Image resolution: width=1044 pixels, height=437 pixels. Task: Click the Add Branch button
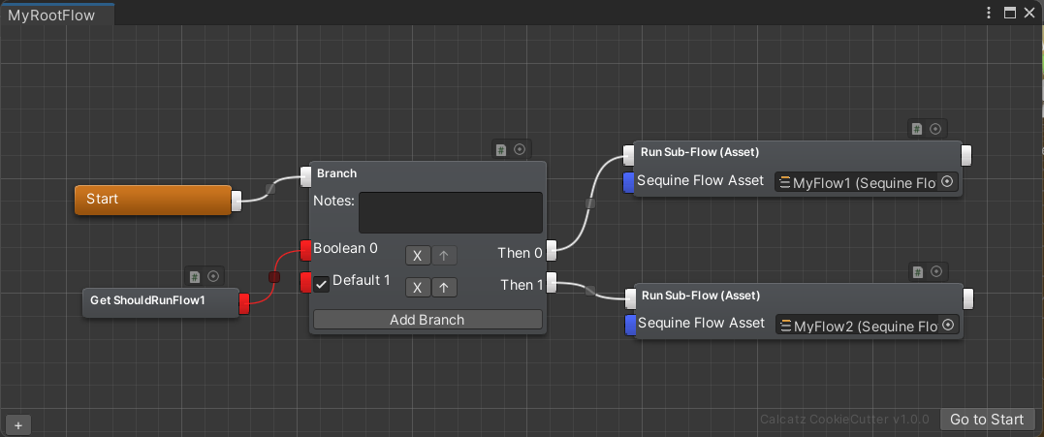427,319
